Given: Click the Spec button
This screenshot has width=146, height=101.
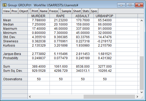Looking at the screenshot, I should (x=94, y=11).
